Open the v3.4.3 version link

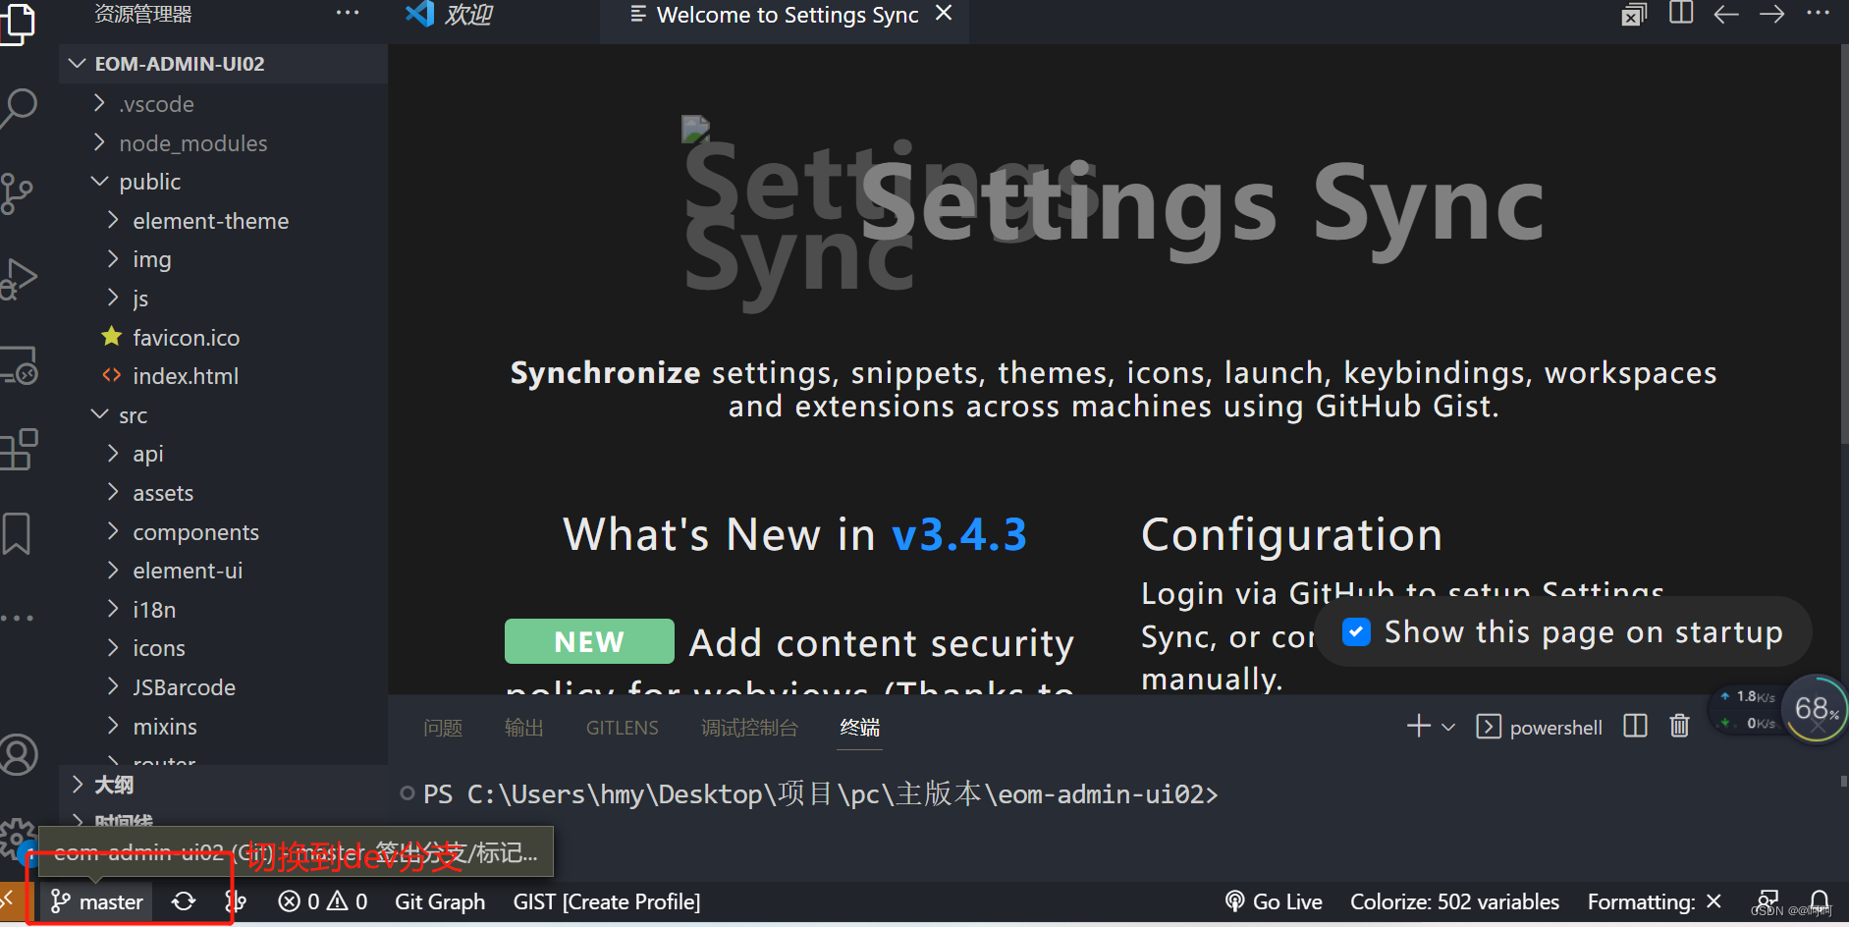(959, 535)
